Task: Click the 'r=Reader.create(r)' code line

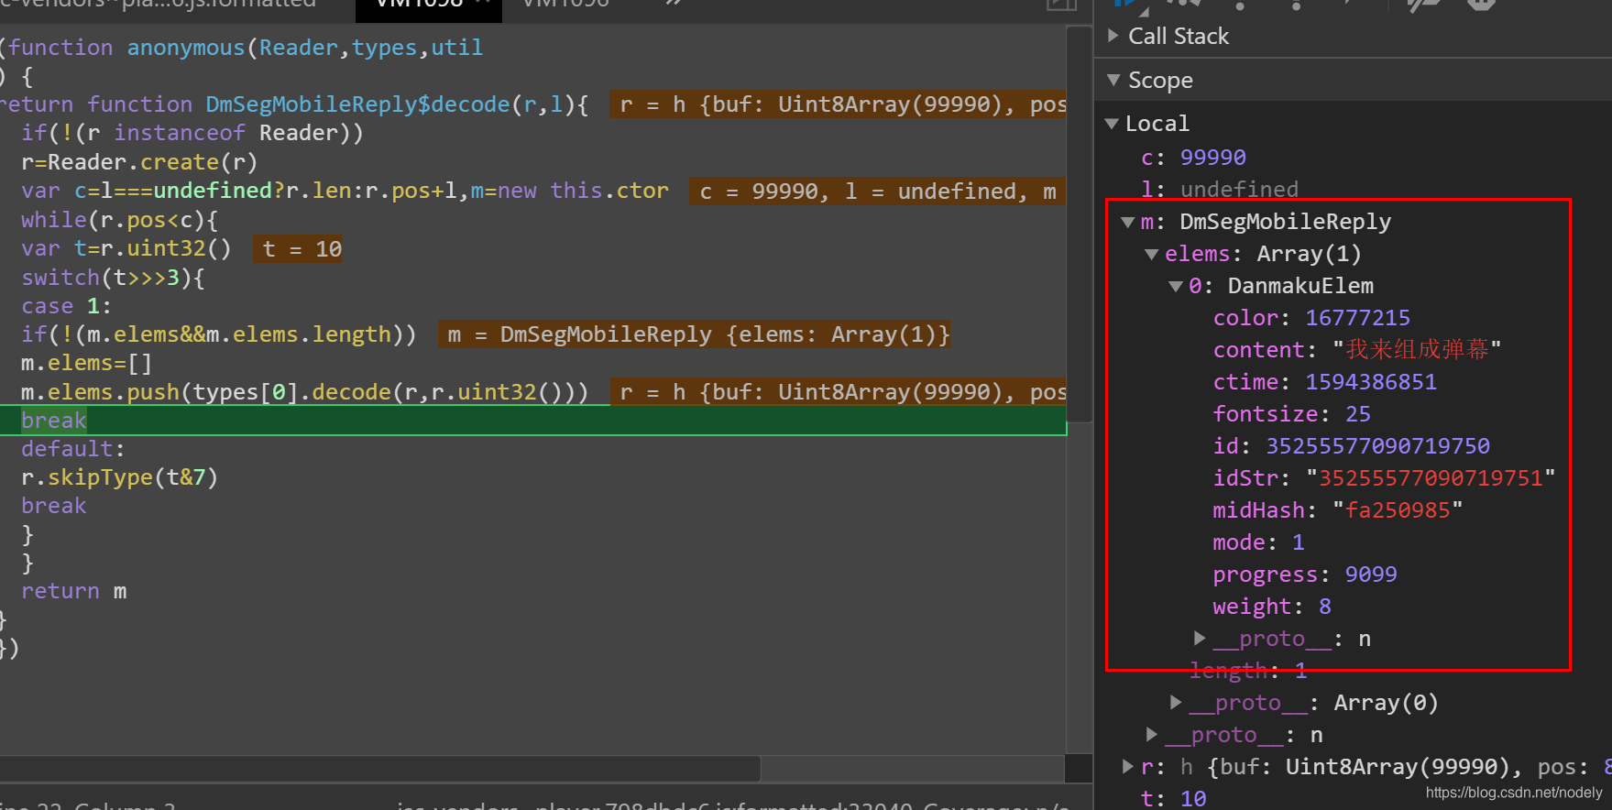Action: (x=139, y=162)
